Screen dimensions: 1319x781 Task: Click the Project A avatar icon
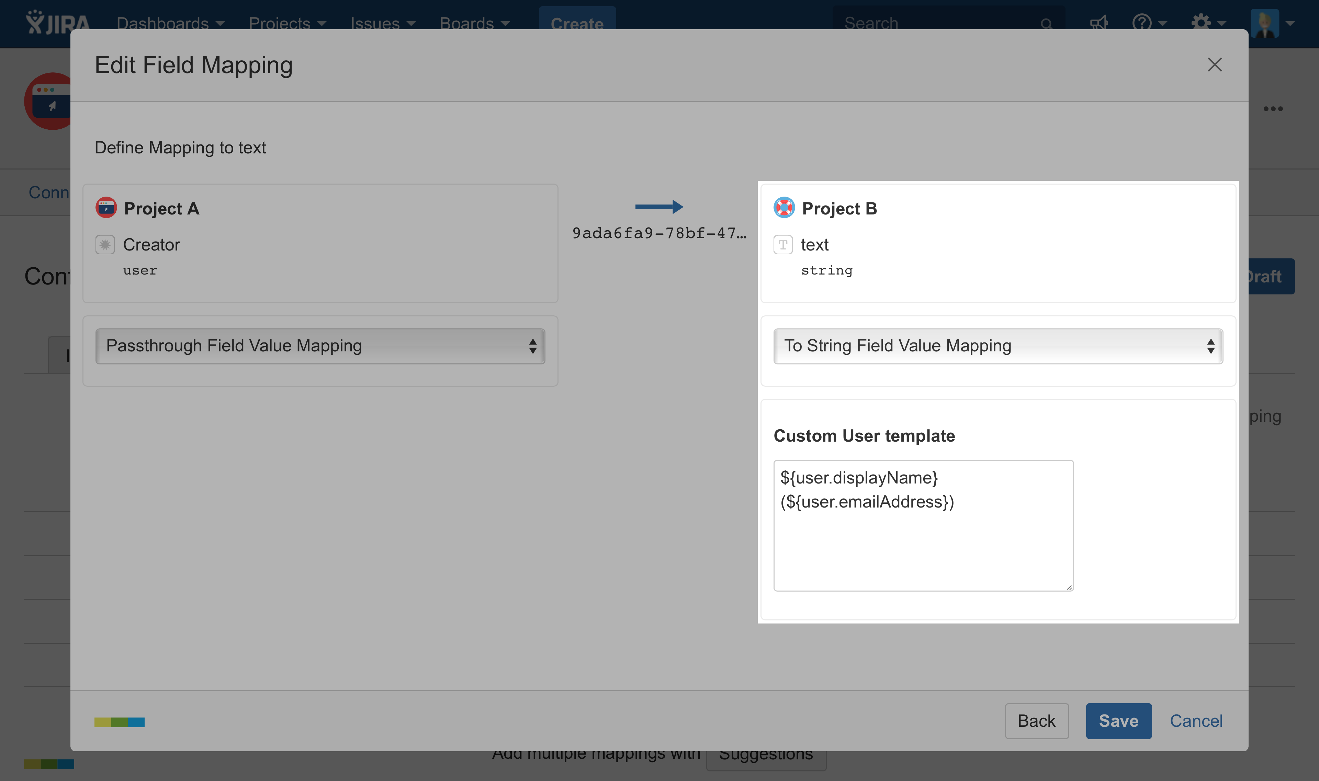click(x=106, y=208)
